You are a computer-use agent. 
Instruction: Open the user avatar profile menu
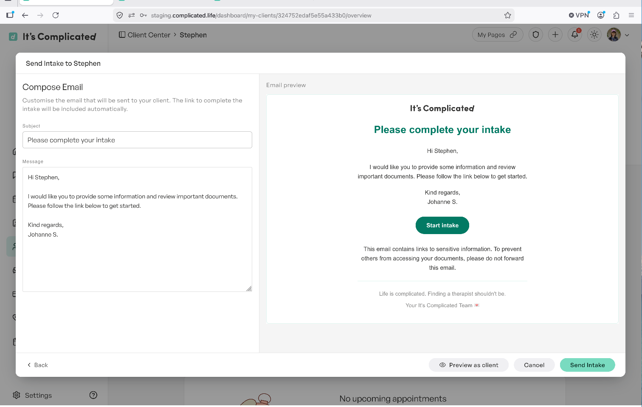coord(614,35)
